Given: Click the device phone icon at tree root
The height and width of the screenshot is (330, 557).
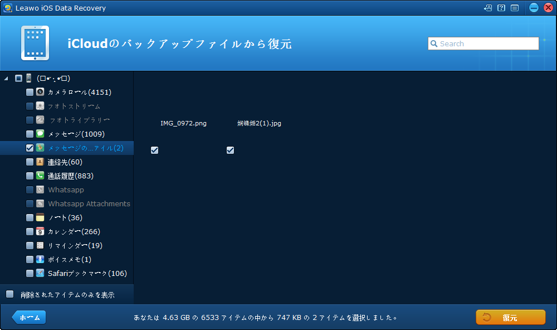Looking at the screenshot, I should coord(29,78).
